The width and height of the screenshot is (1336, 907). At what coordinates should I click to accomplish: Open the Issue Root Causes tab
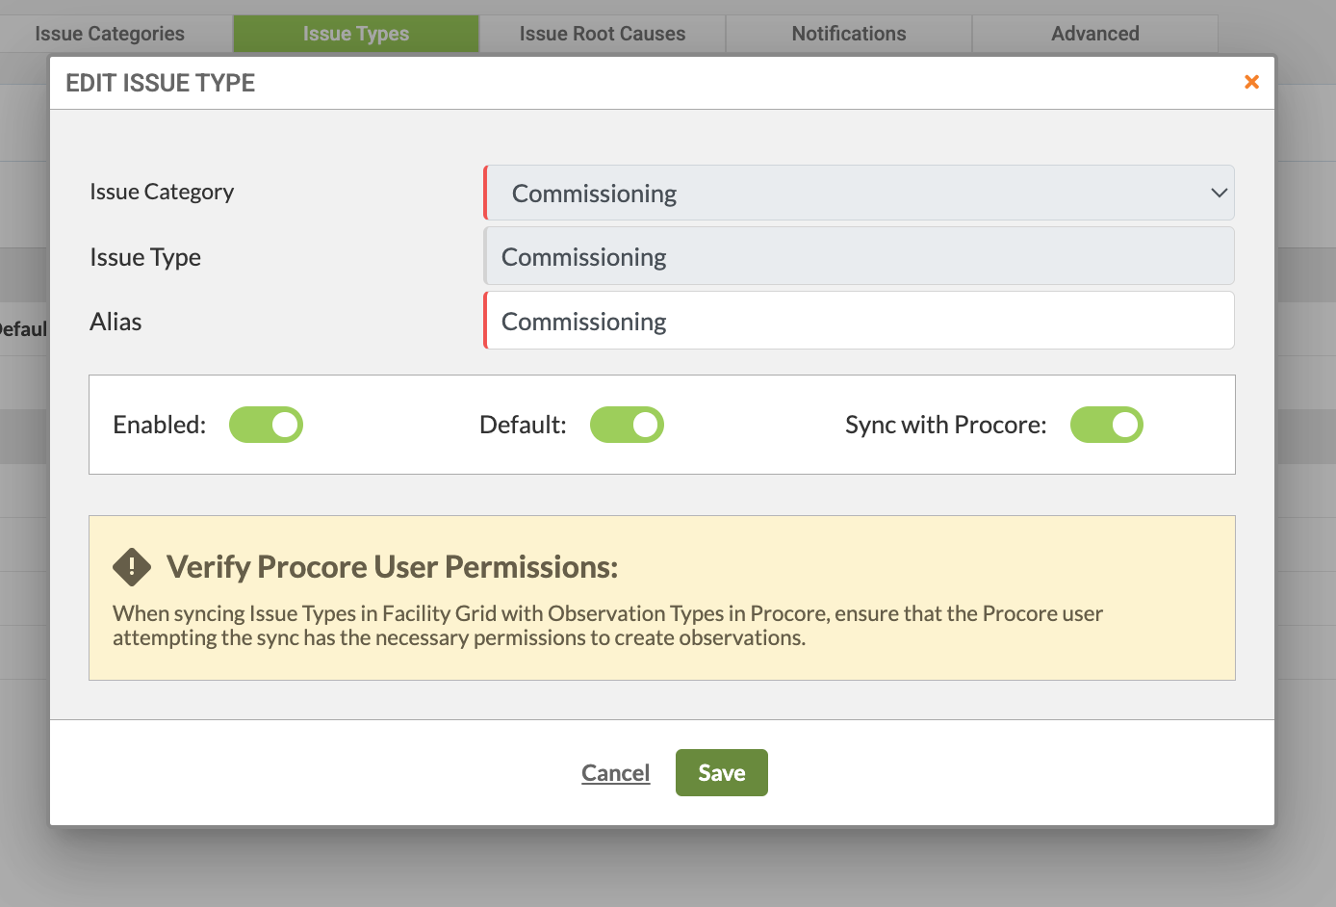tap(602, 33)
